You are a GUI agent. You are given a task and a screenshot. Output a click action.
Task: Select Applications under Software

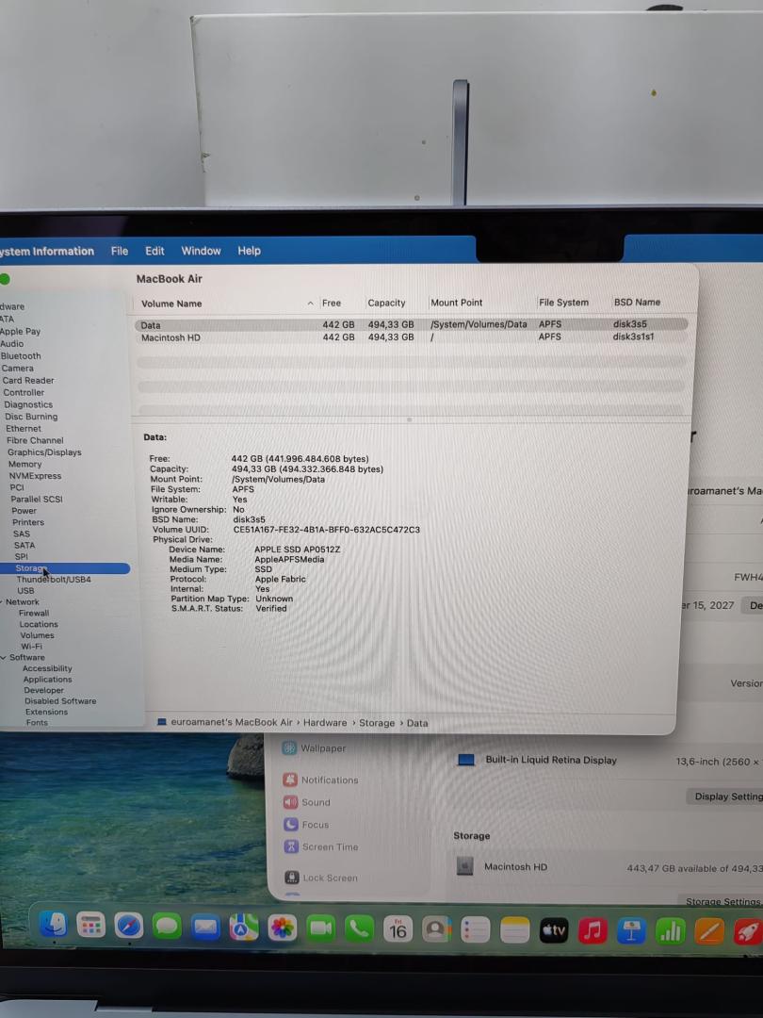point(47,680)
